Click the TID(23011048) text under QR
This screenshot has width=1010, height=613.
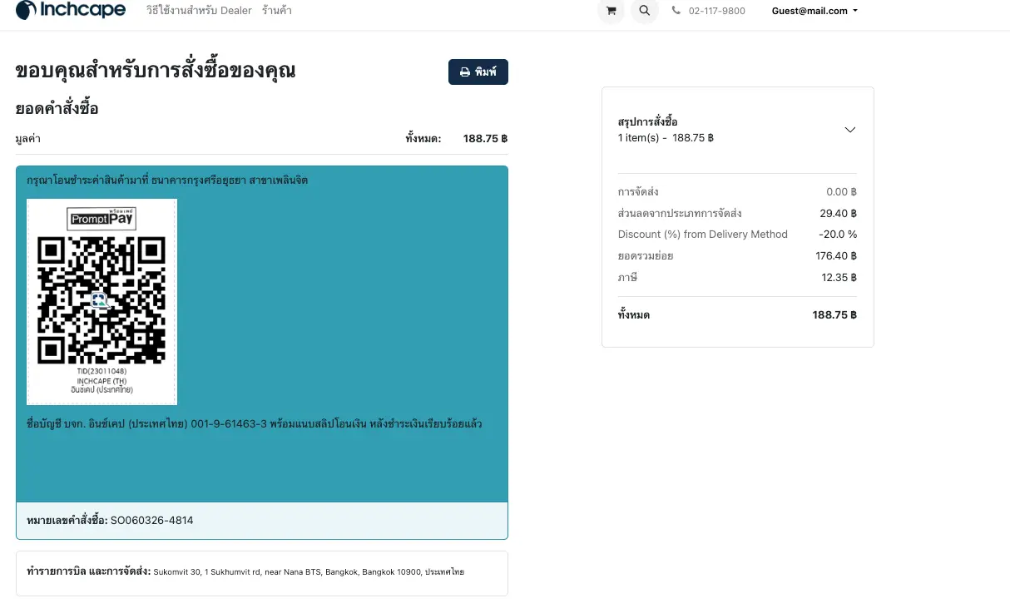(x=101, y=372)
